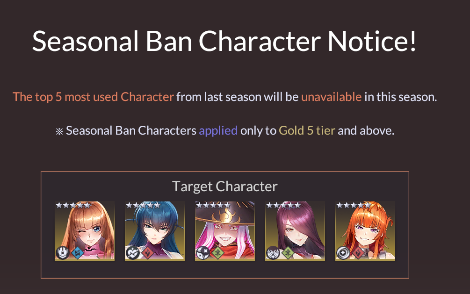Click the blue diamond element icon
This screenshot has width=470, height=294.
click(77, 253)
